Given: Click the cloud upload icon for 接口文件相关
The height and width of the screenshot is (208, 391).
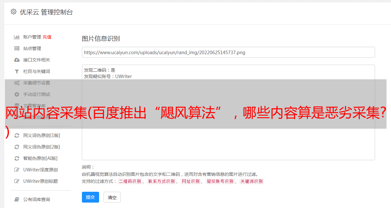Looking at the screenshot, I should 17,60.
